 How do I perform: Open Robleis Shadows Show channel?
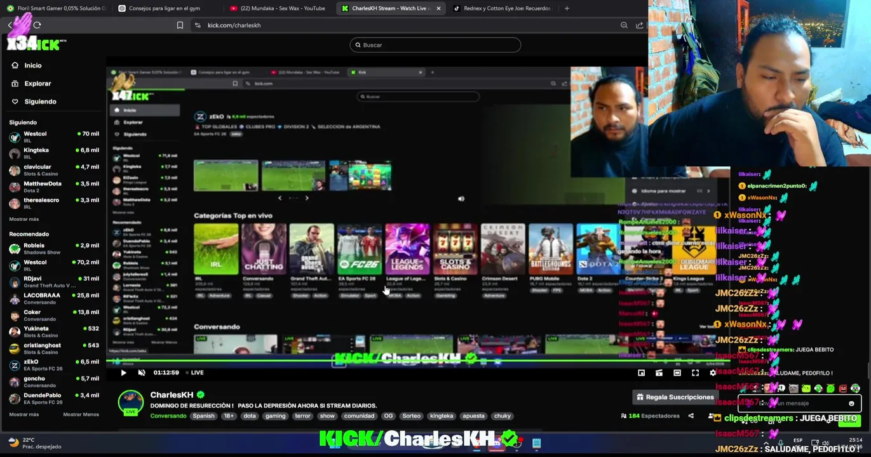(x=54, y=248)
